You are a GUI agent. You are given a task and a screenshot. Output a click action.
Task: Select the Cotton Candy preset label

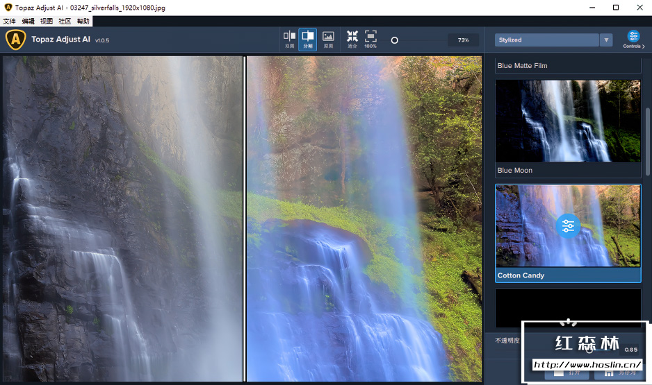click(x=521, y=275)
